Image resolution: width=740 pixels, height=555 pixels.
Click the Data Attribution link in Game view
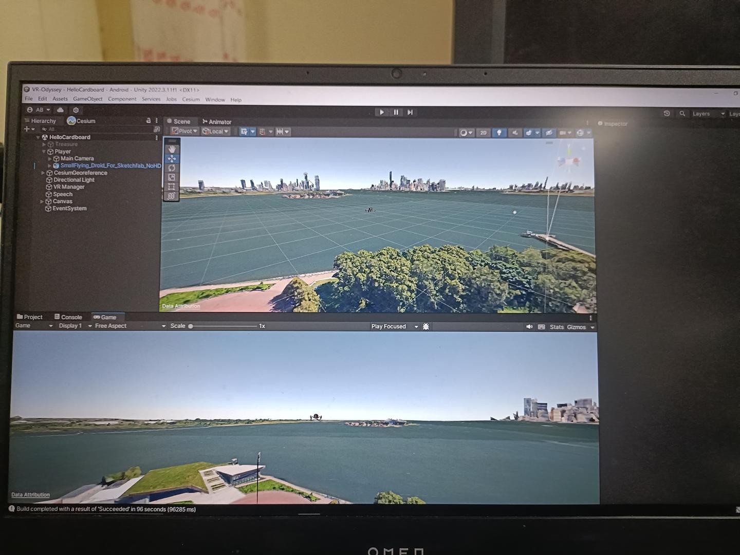(x=30, y=495)
